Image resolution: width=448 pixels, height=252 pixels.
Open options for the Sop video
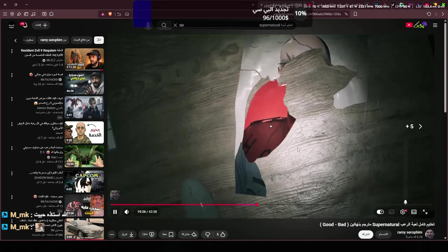12,148
